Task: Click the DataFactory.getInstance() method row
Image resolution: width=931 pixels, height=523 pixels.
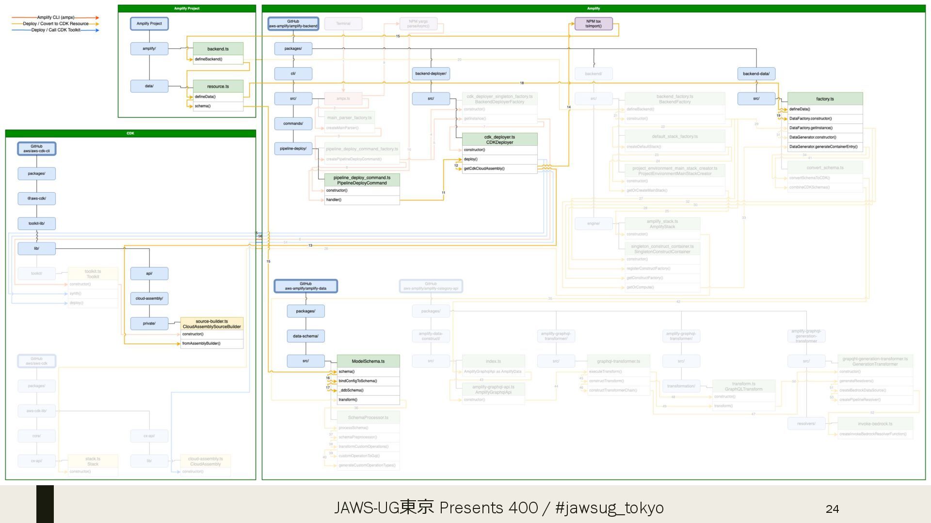Action: (x=824, y=128)
